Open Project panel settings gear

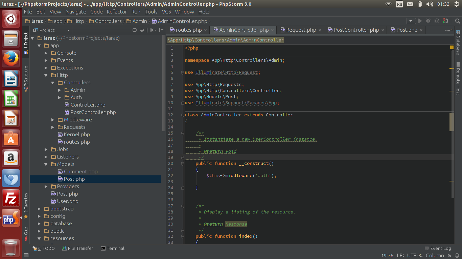pos(152,30)
